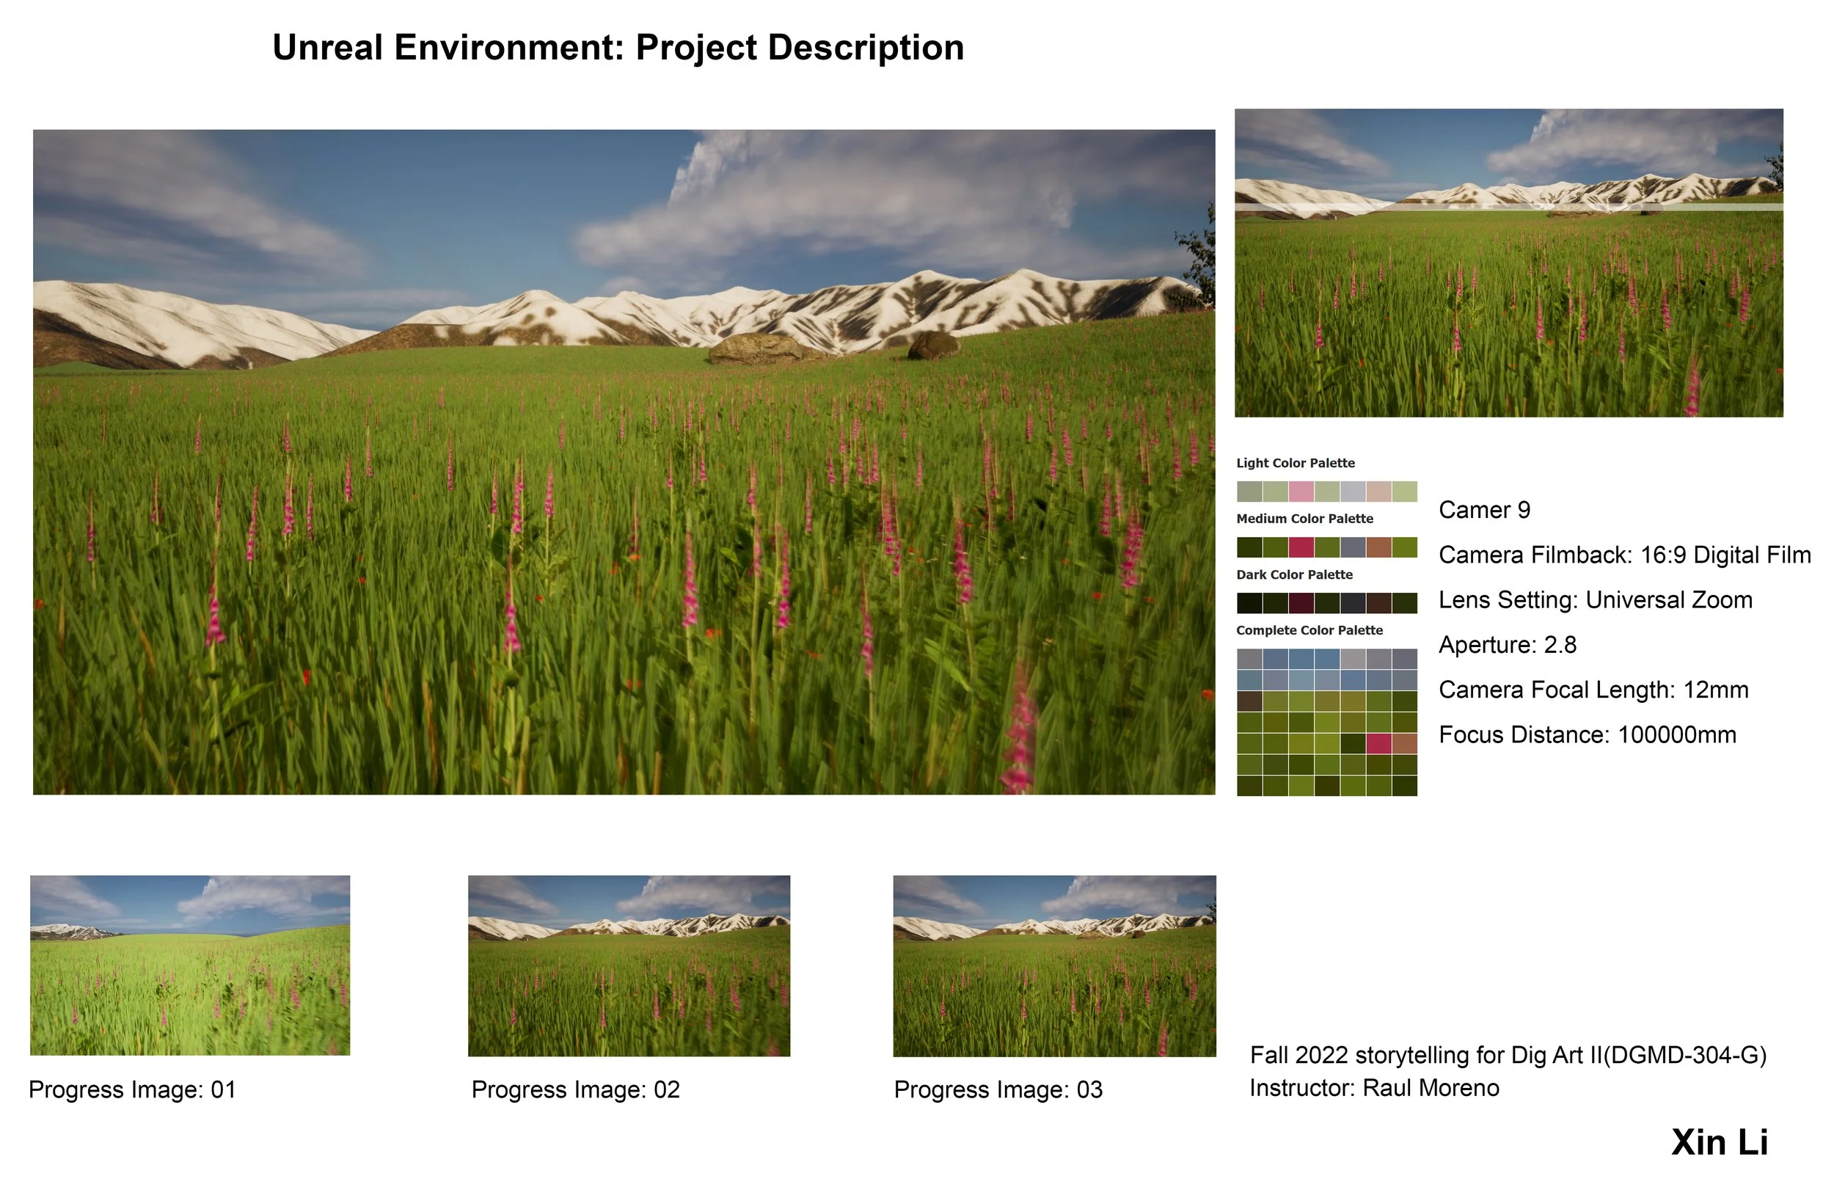Pick the crimson swatch in Medium Color Palette
1834x1187 pixels.
click(x=1301, y=547)
